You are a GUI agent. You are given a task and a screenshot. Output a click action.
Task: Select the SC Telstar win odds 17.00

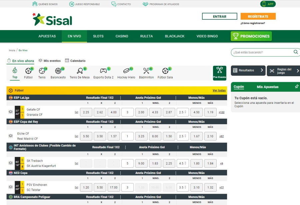114,187
